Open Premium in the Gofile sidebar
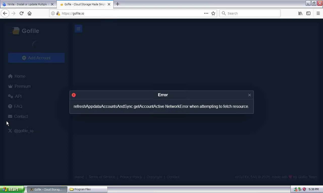 [19, 86]
